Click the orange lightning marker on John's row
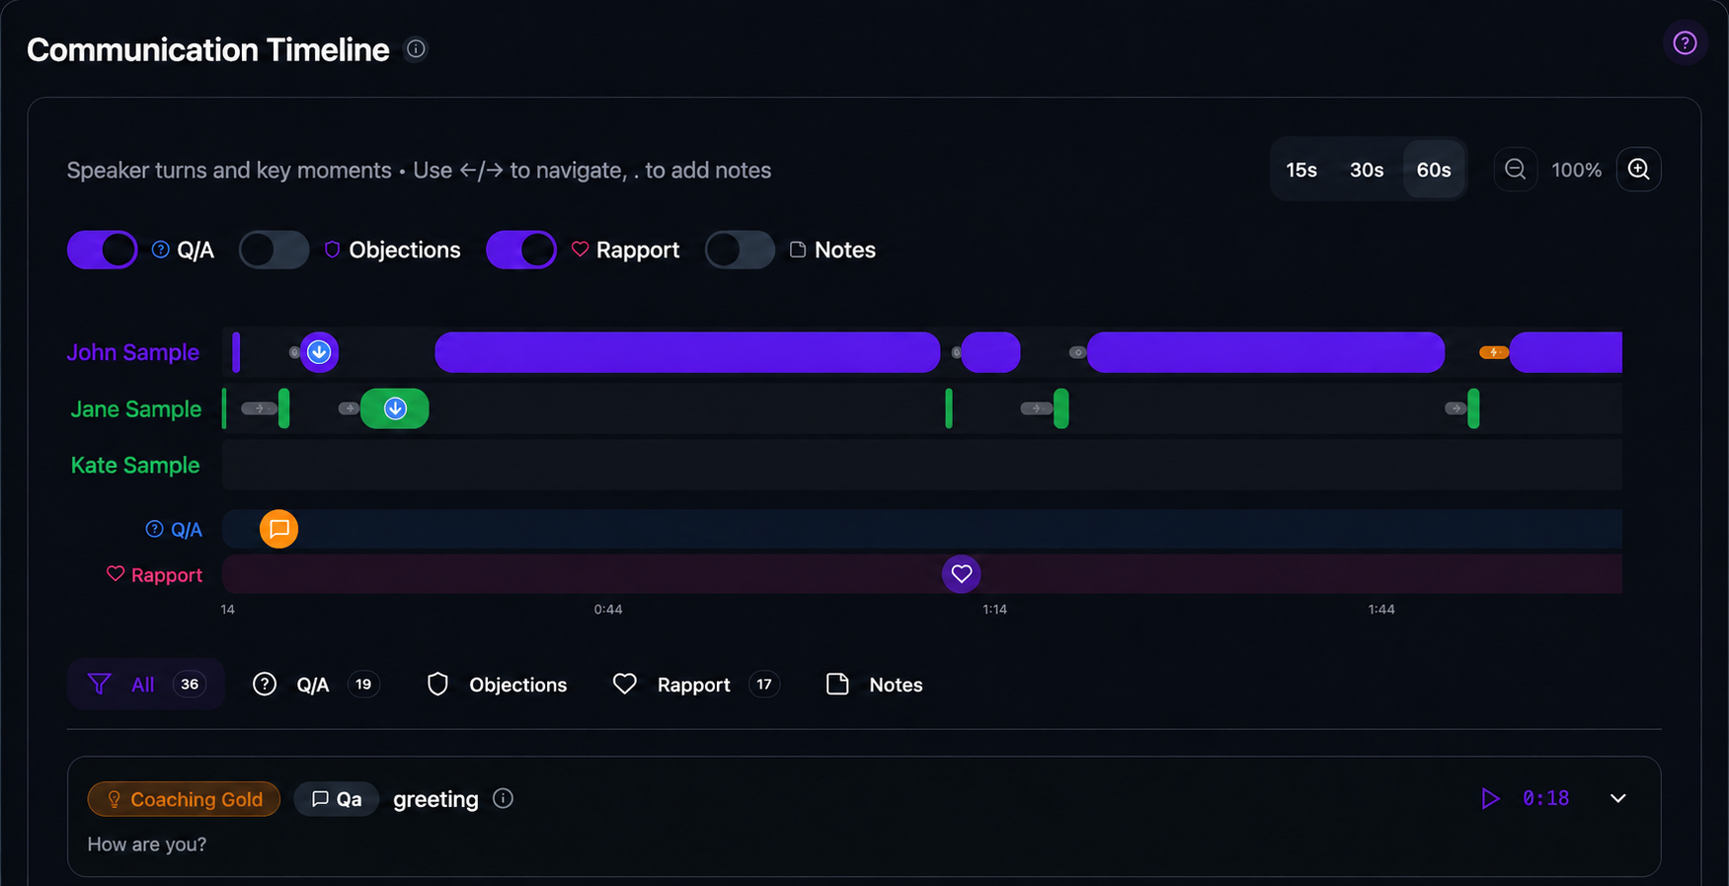 tap(1494, 352)
